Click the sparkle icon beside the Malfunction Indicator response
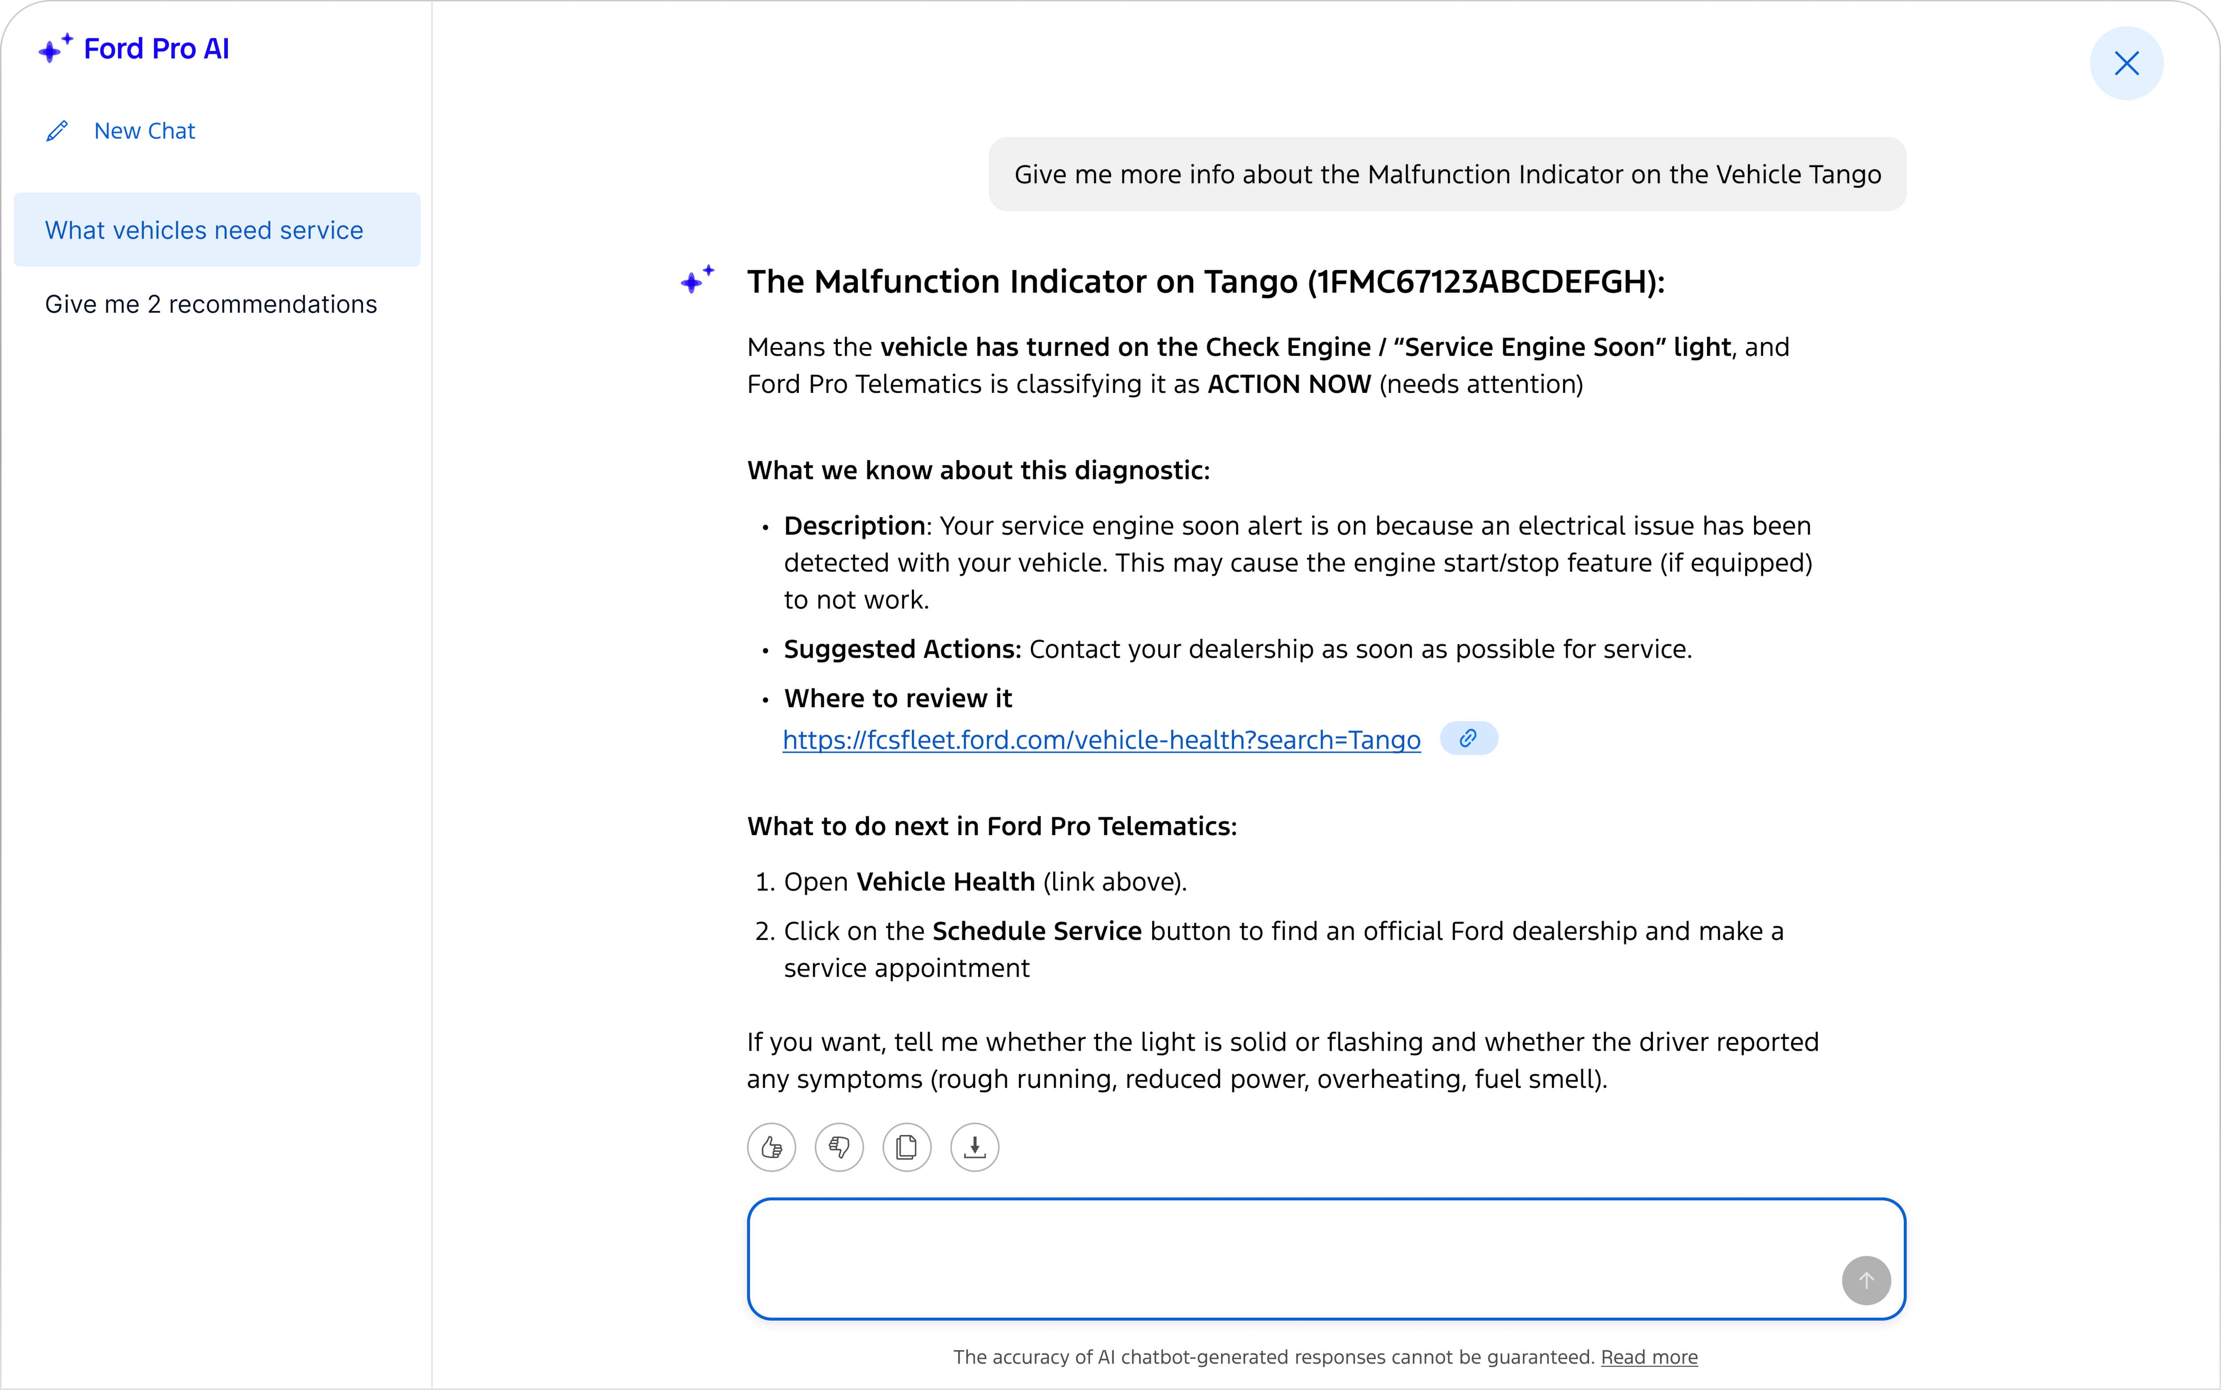Viewport: 2221px width, 1390px height. click(697, 280)
